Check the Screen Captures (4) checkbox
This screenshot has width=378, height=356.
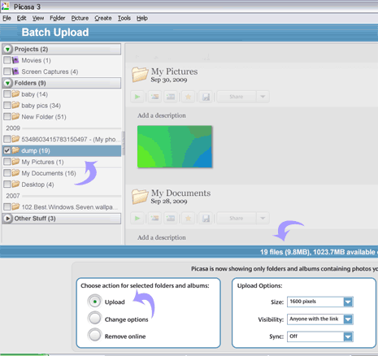[7, 72]
